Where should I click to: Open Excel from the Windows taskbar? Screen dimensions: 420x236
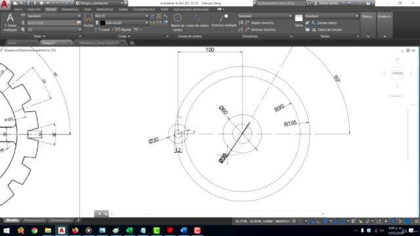[129, 230]
